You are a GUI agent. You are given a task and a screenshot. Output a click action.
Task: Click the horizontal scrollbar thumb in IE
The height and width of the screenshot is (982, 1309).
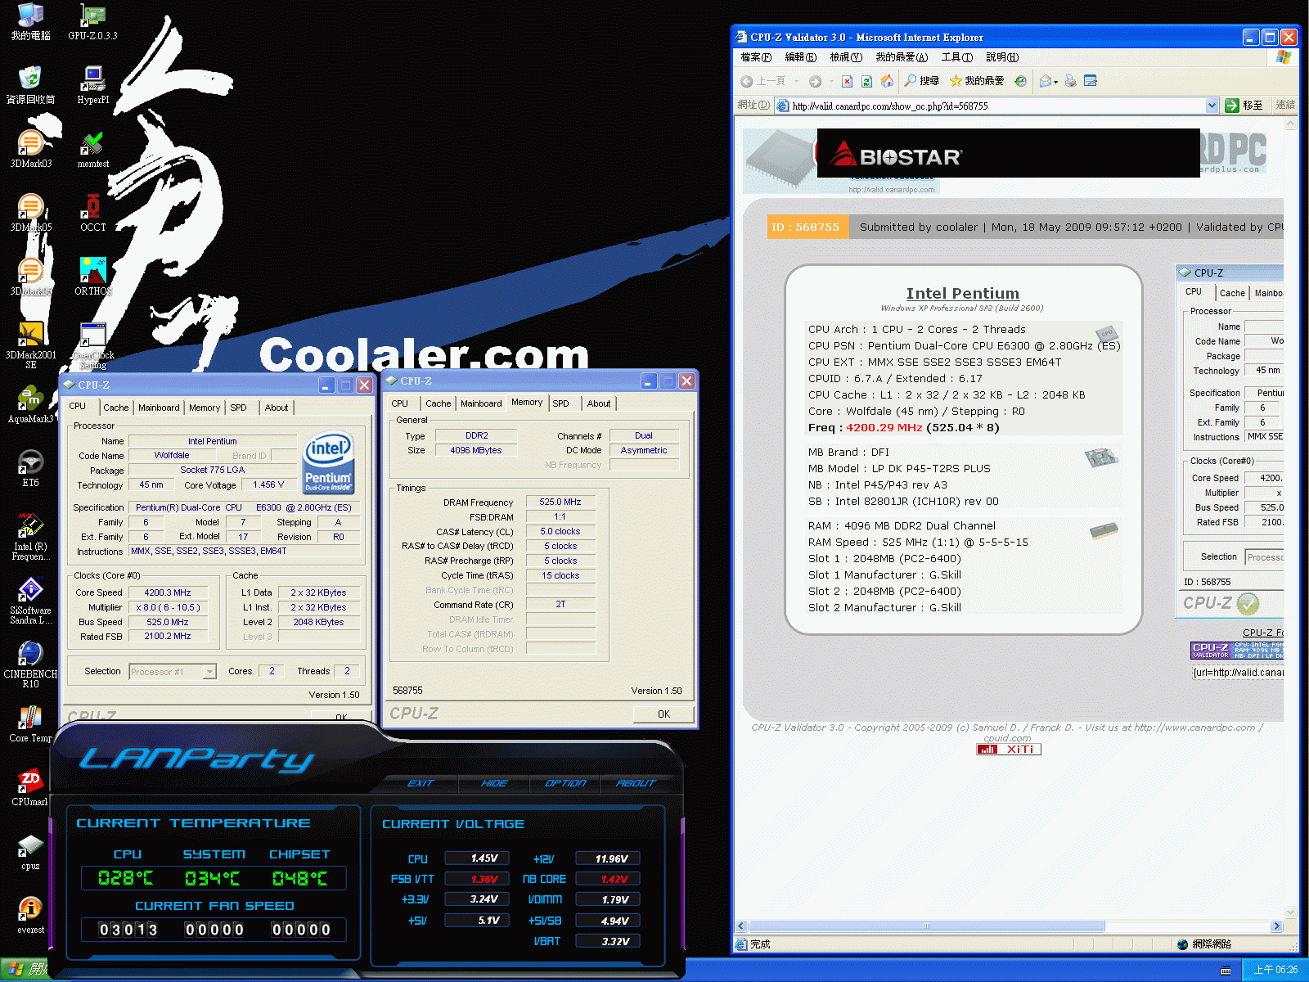coord(926,926)
